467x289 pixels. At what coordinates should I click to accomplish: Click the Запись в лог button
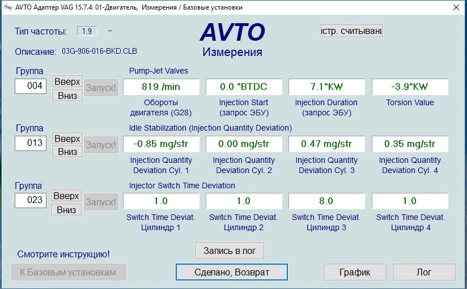230,251
